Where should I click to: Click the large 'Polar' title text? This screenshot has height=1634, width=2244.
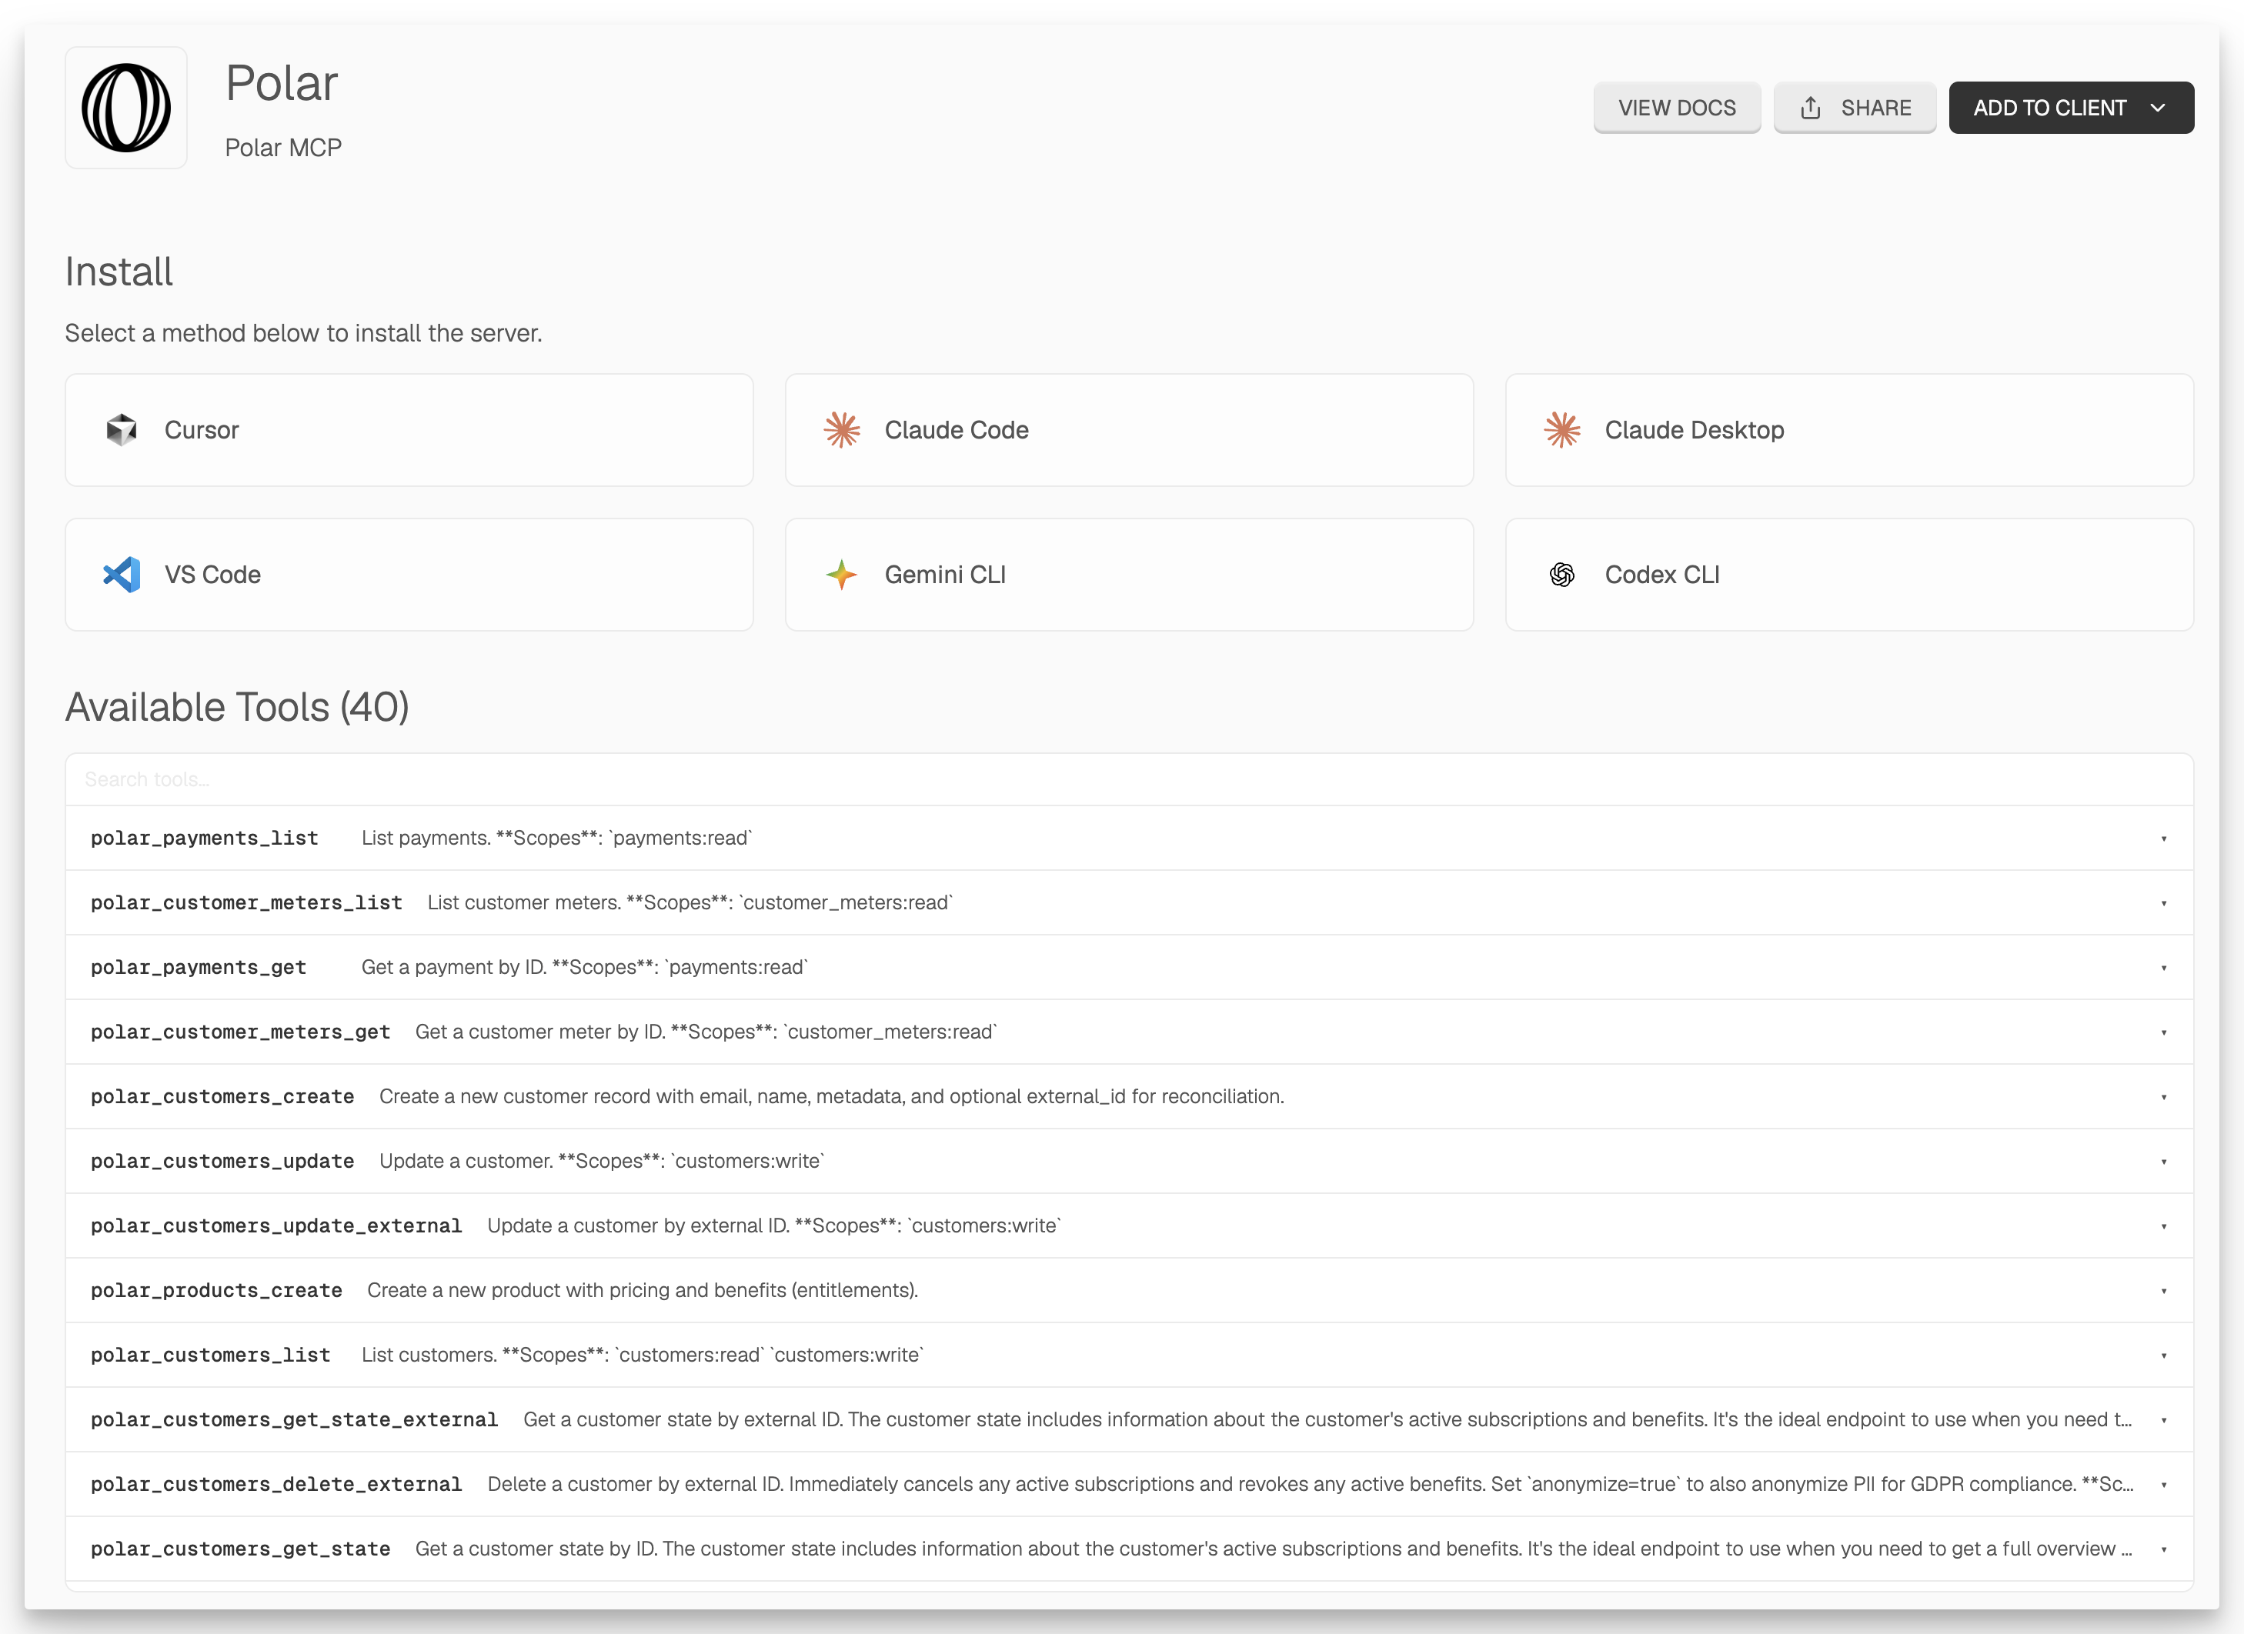pyautogui.click(x=282, y=83)
